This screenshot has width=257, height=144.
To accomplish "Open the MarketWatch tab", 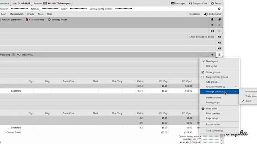I will [16, 14].
